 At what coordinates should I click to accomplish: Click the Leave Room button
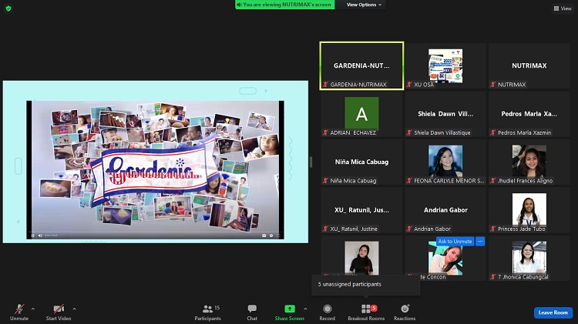coord(553,312)
